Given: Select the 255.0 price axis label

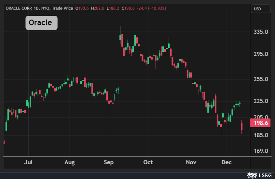Looking at the screenshot, I should (x=260, y=79).
